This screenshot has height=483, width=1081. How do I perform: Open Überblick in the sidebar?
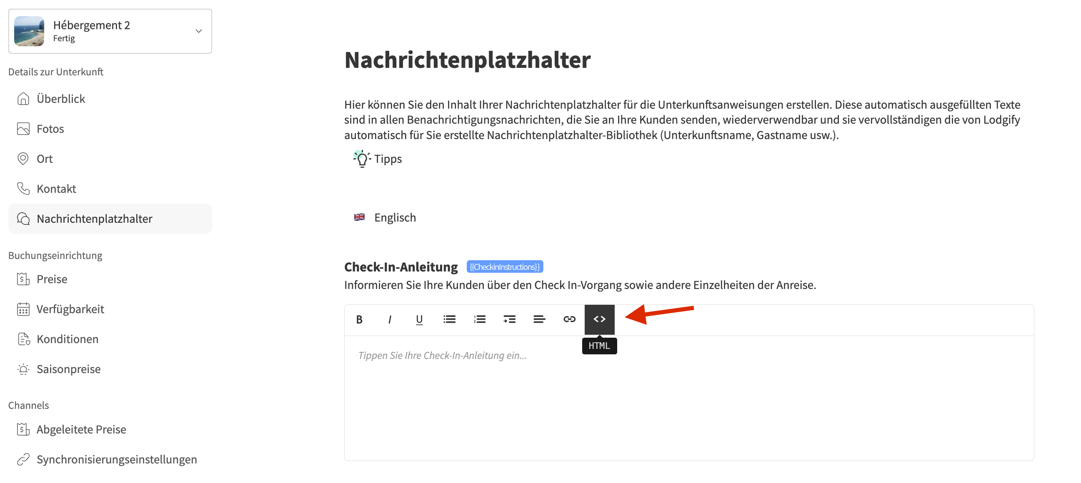pyautogui.click(x=61, y=99)
